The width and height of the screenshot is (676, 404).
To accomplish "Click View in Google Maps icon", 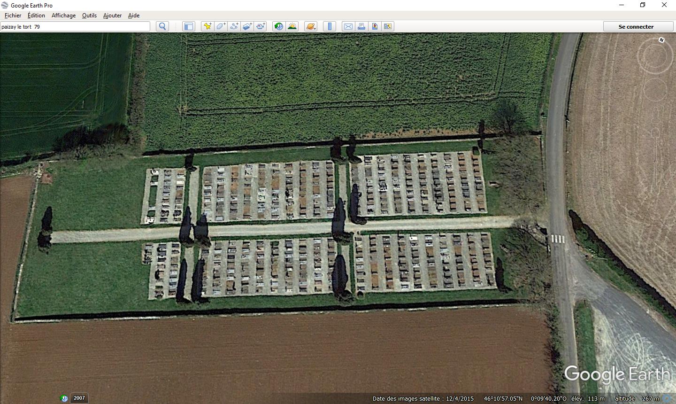I will coord(388,26).
